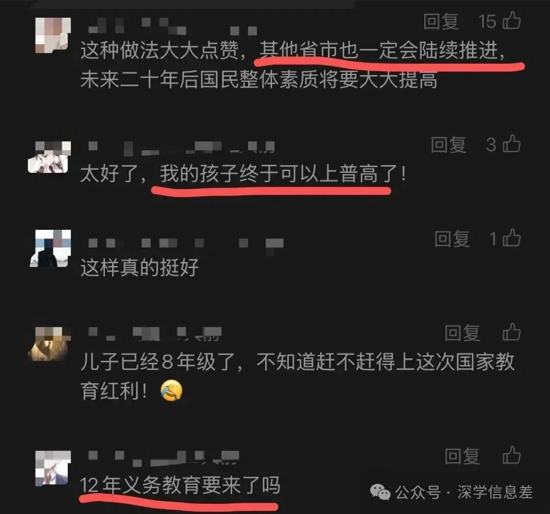Reply to the 这样真的挺好 comment
This screenshot has height=514, width=550.
coord(452,239)
